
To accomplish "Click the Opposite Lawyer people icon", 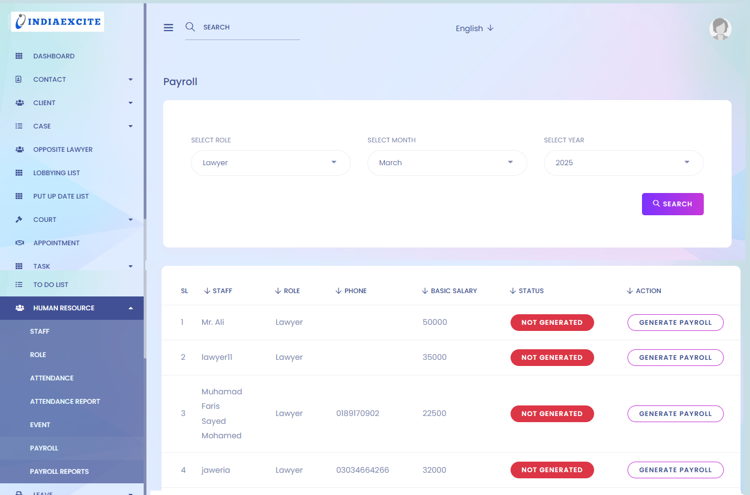I will coord(19,150).
